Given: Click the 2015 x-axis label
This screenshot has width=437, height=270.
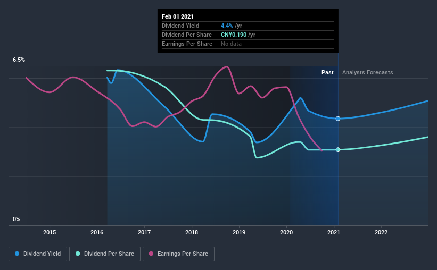Looking at the screenshot, I should (50, 232).
